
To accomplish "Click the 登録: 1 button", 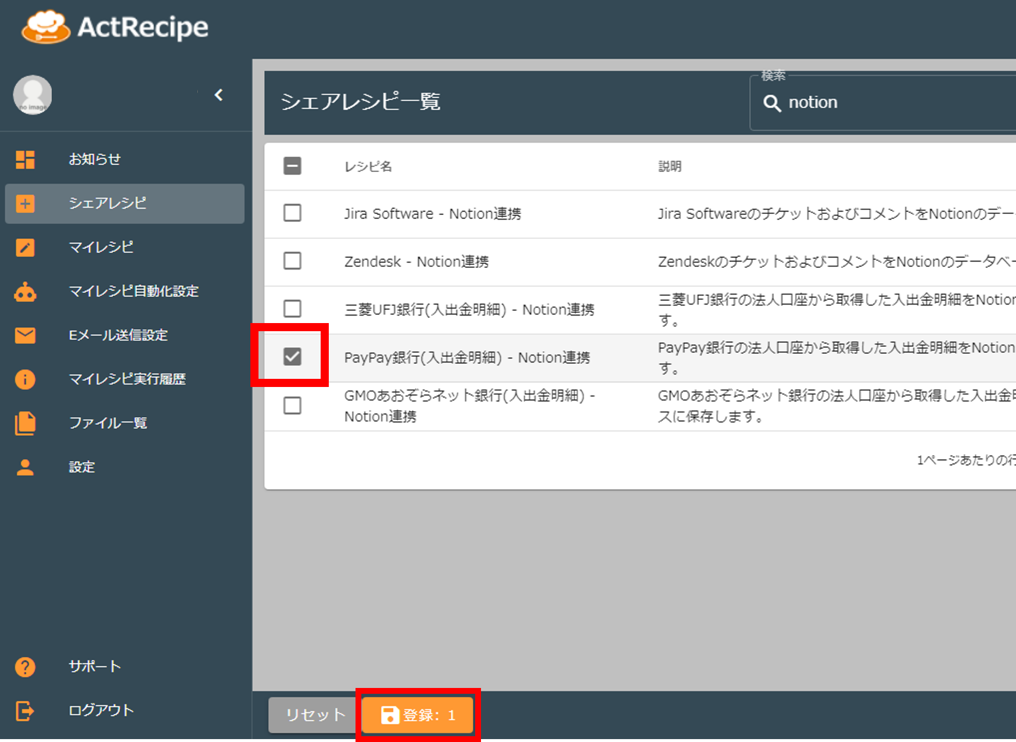I will (x=418, y=715).
